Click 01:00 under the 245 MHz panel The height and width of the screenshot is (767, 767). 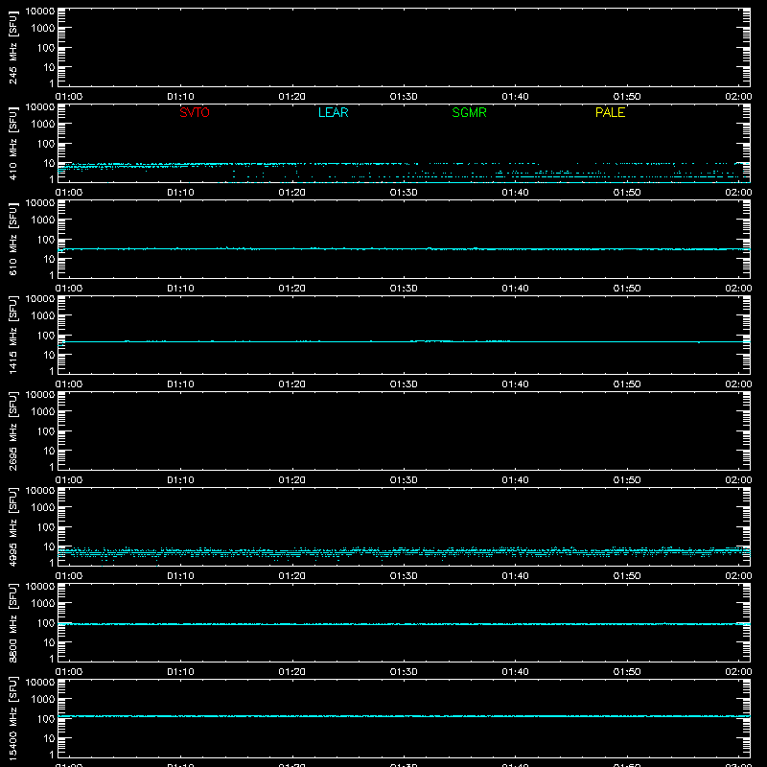[x=69, y=97]
